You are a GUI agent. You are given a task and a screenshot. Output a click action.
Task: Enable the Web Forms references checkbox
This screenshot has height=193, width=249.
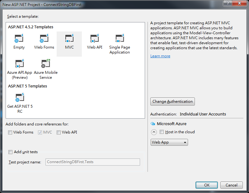[10, 132]
